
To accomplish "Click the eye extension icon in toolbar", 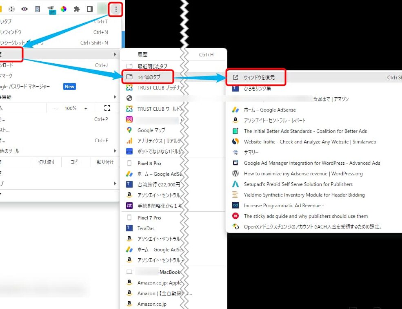I will coord(24,9).
